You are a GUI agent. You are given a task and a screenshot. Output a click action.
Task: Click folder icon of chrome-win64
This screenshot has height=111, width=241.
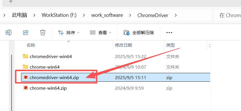click(x=25, y=67)
